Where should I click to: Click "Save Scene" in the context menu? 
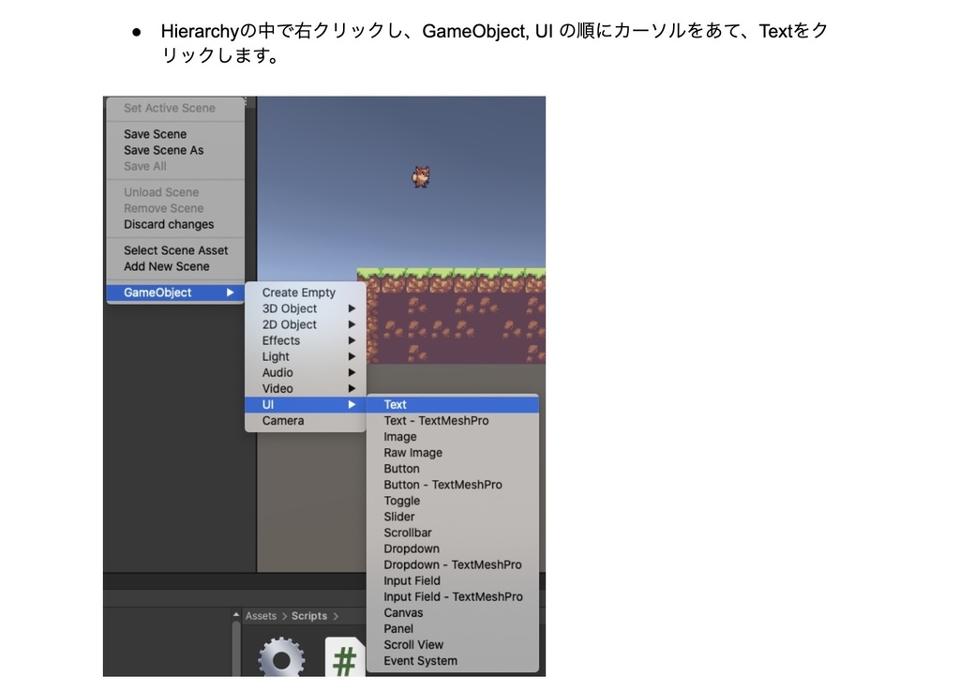(154, 134)
